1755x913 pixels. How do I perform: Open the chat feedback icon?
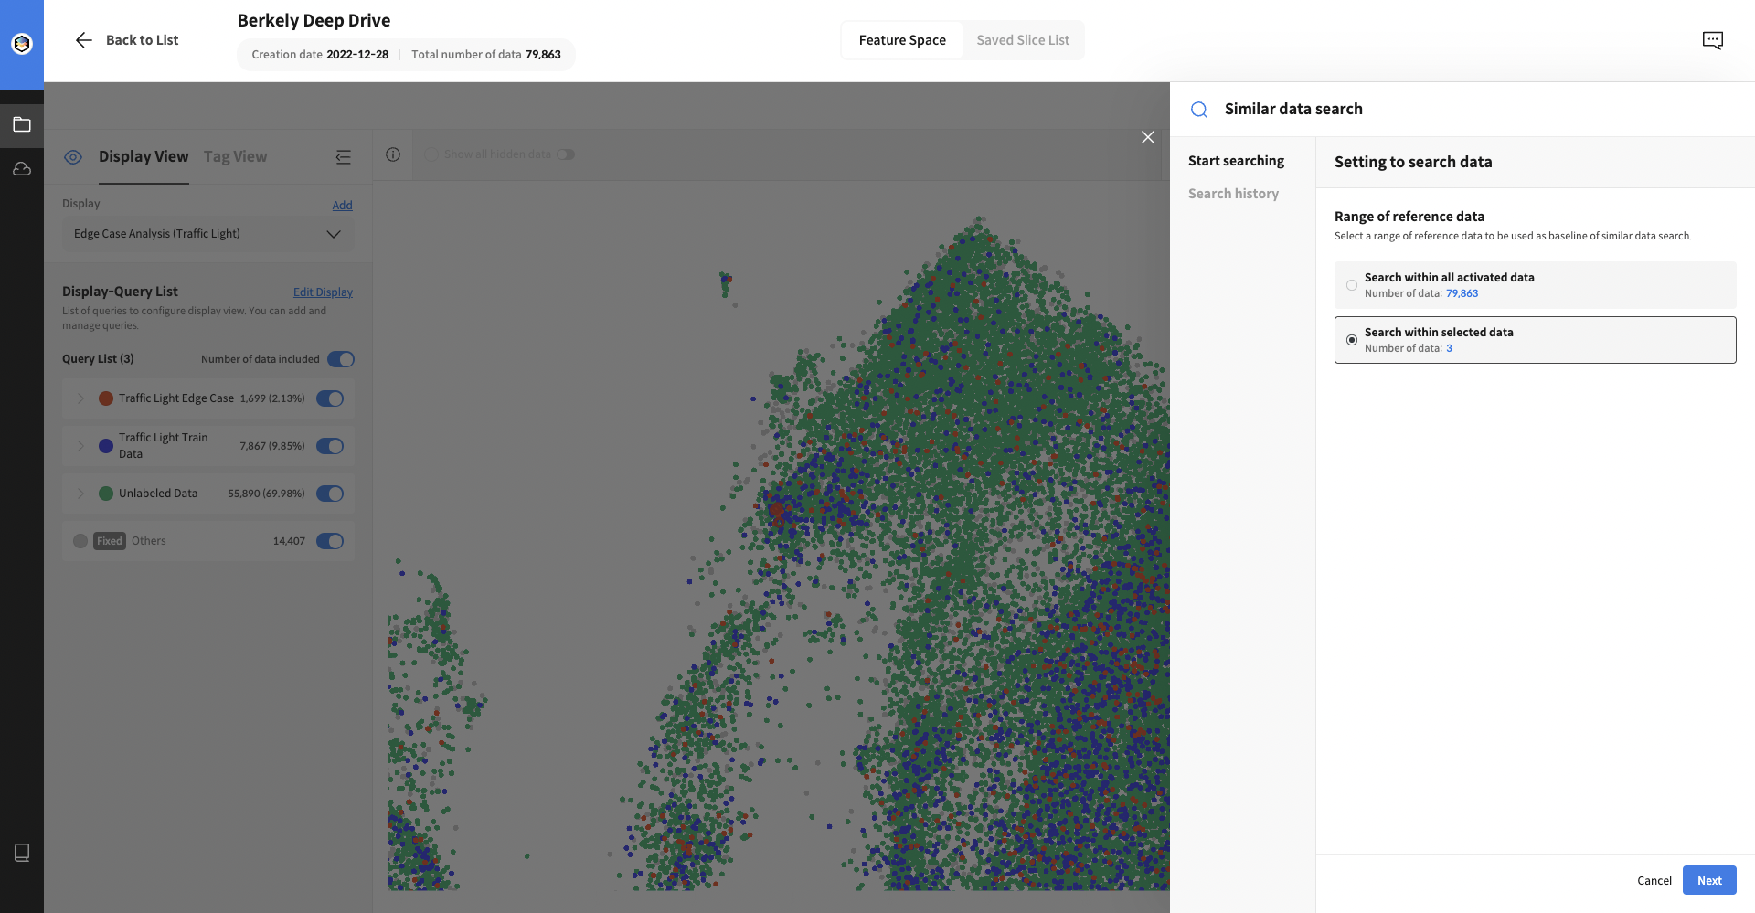1713,40
